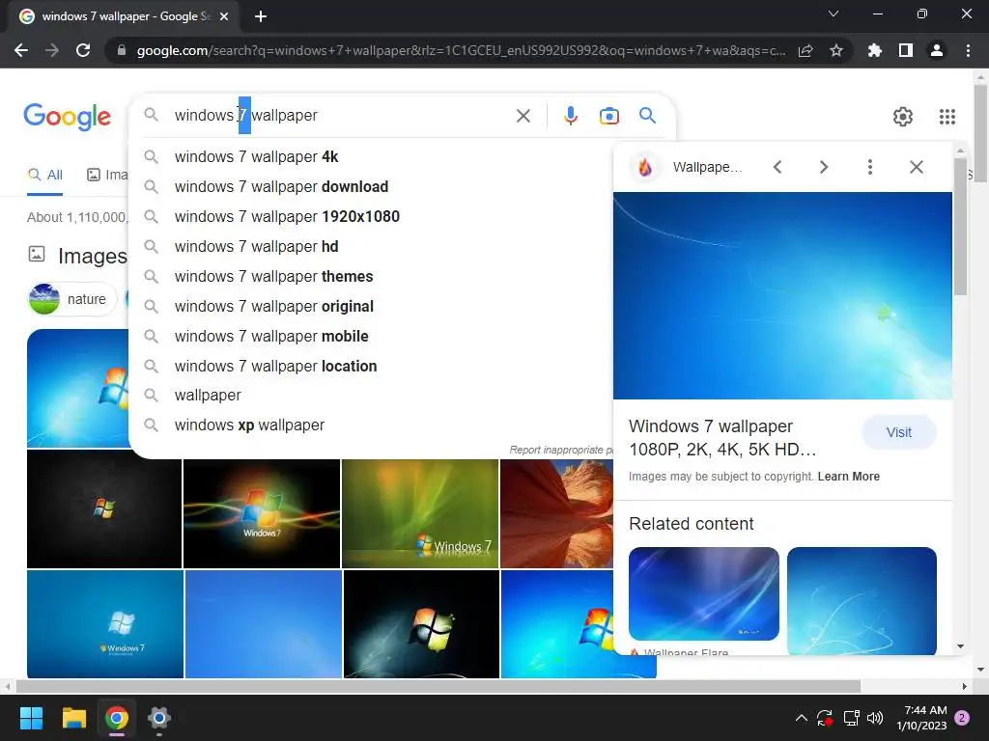Open the notification center badge

pyautogui.click(x=962, y=718)
